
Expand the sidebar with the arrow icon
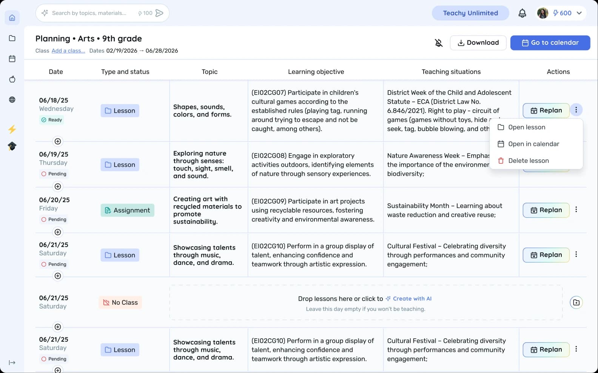tap(12, 362)
